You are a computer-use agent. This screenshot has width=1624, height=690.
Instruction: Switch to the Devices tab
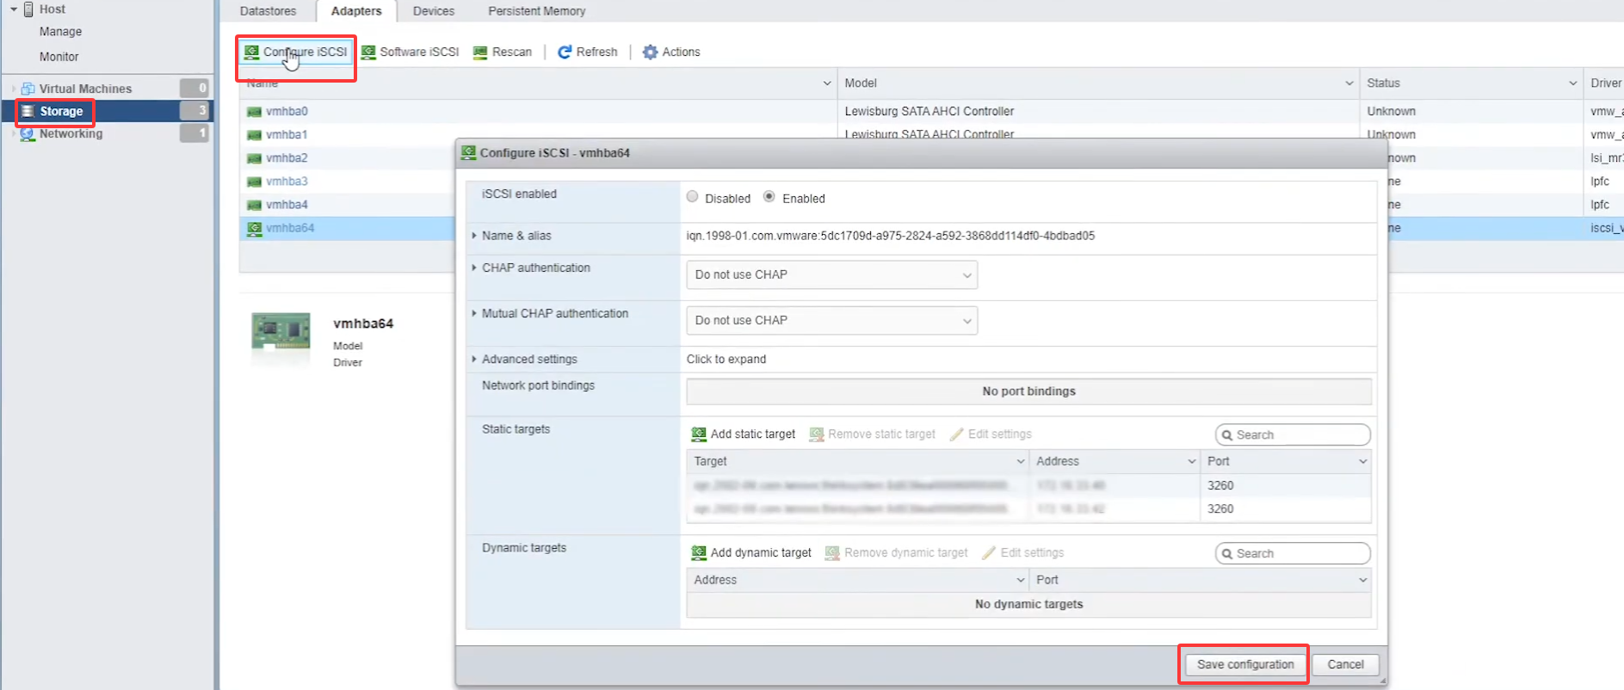433,11
